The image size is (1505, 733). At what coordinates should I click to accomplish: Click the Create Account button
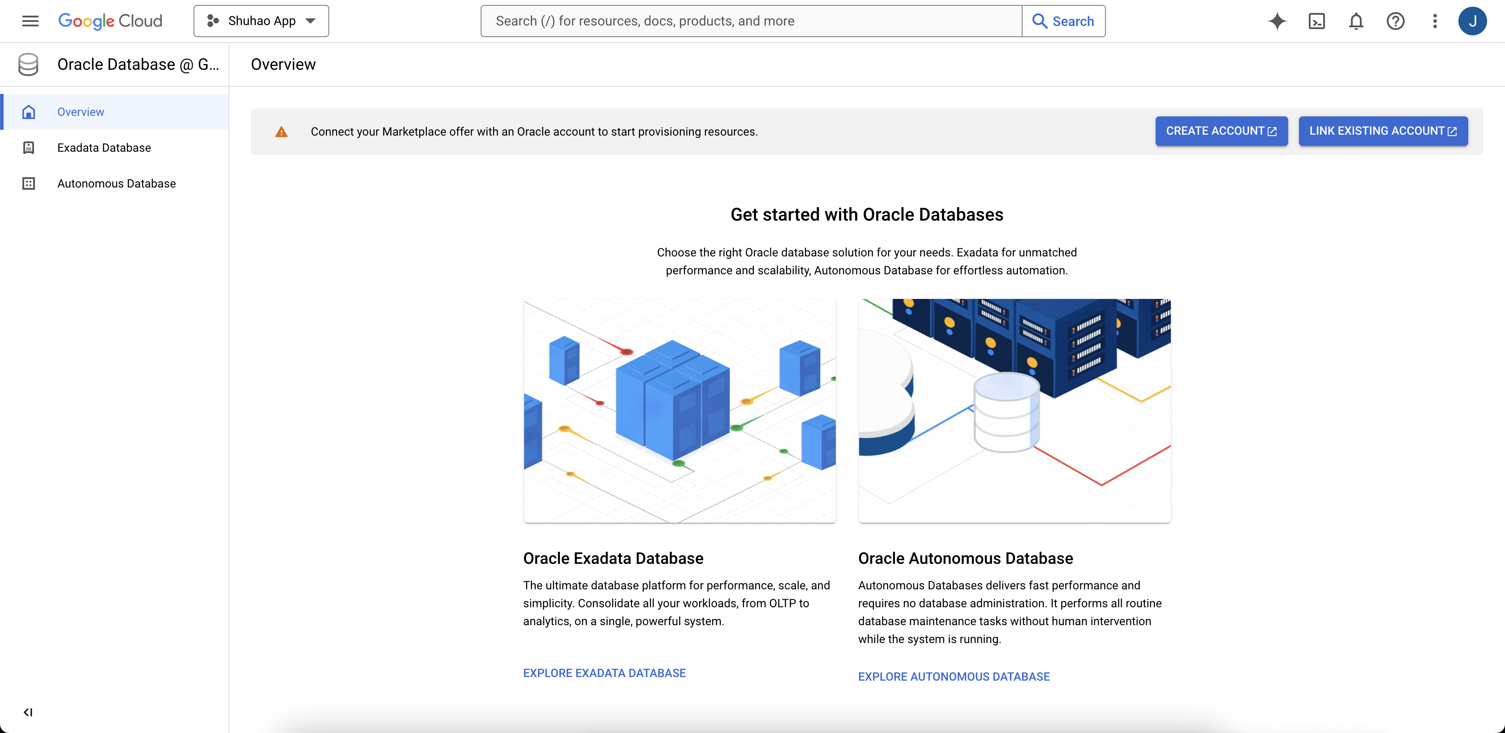1221,131
